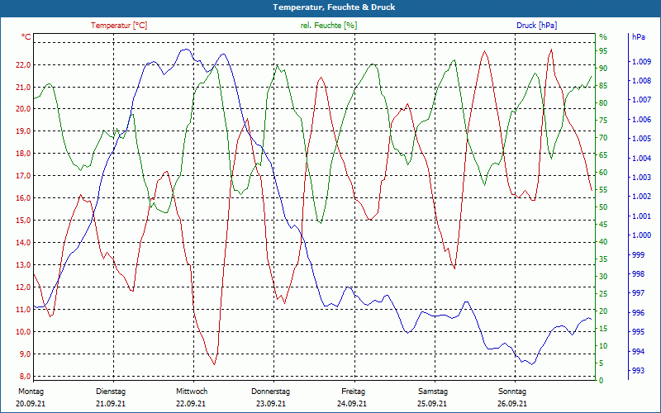Click the temperature tick '13,0'
The width and height of the screenshot is (661, 413).
[x=24, y=265]
